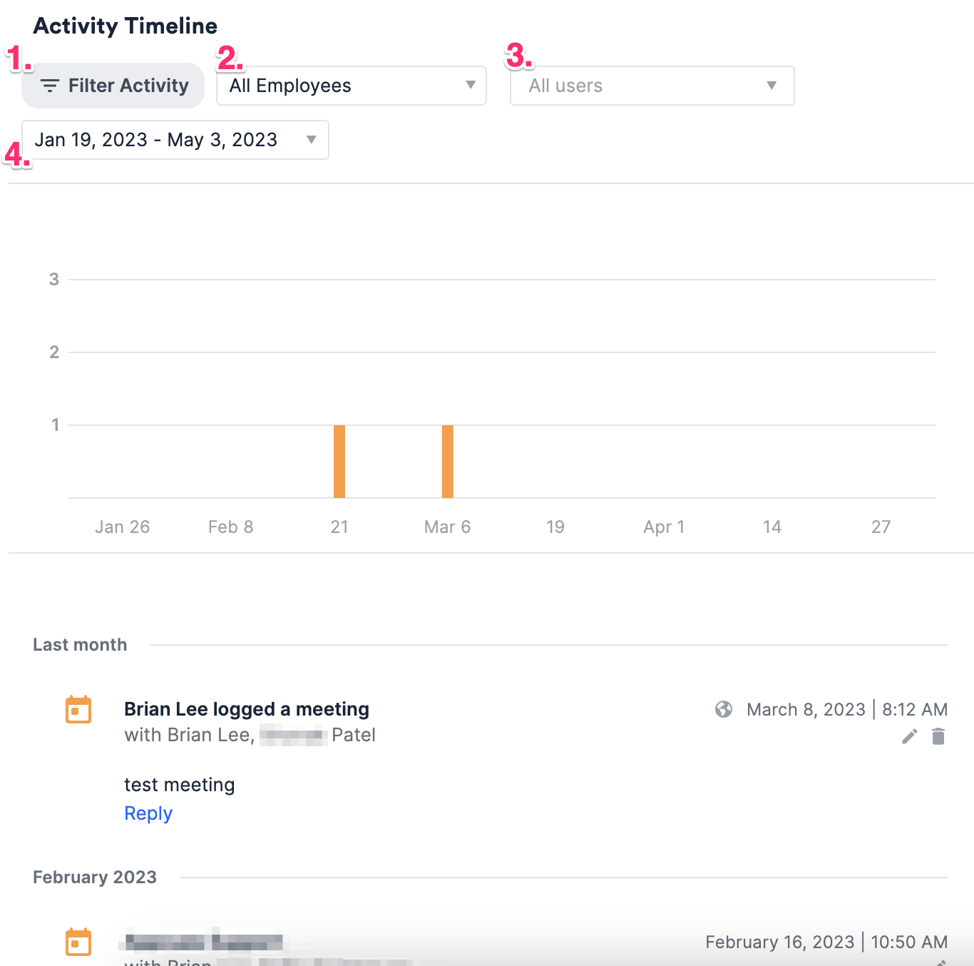Open the All Employees dropdown
The image size is (974, 966).
[x=351, y=85]
